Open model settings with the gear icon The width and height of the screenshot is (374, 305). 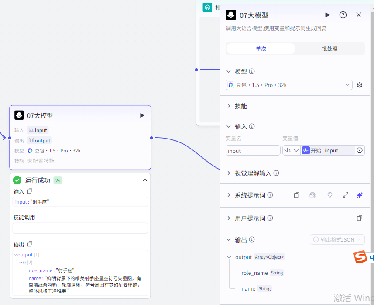tap(360, 84)
